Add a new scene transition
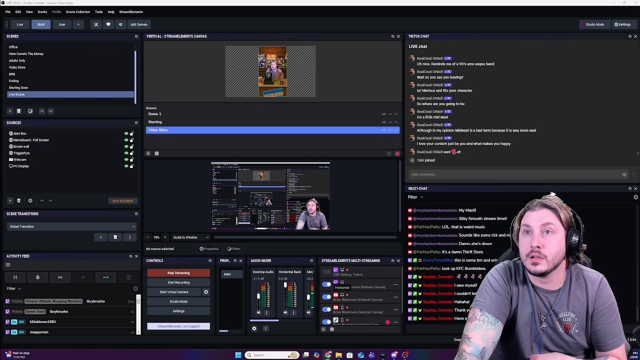Image resolution: width=640 pixels, height=360 pixels. coord(100,237)
